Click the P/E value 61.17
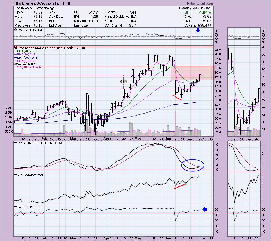 click(x=93, y=12)
